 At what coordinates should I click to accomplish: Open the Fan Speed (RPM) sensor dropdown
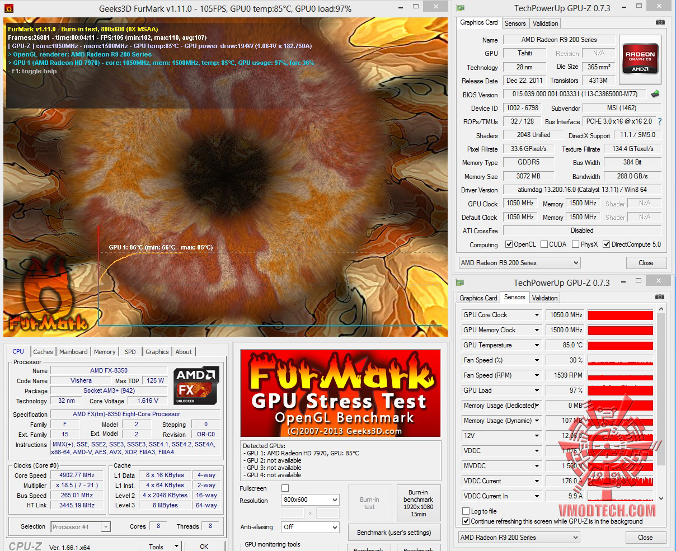click(x=537, y=375)
